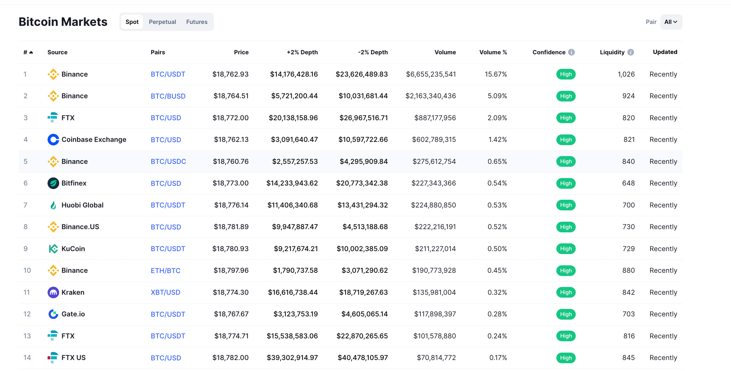Click the FTX US logo
731x371 pixels.
pos(53,358)
